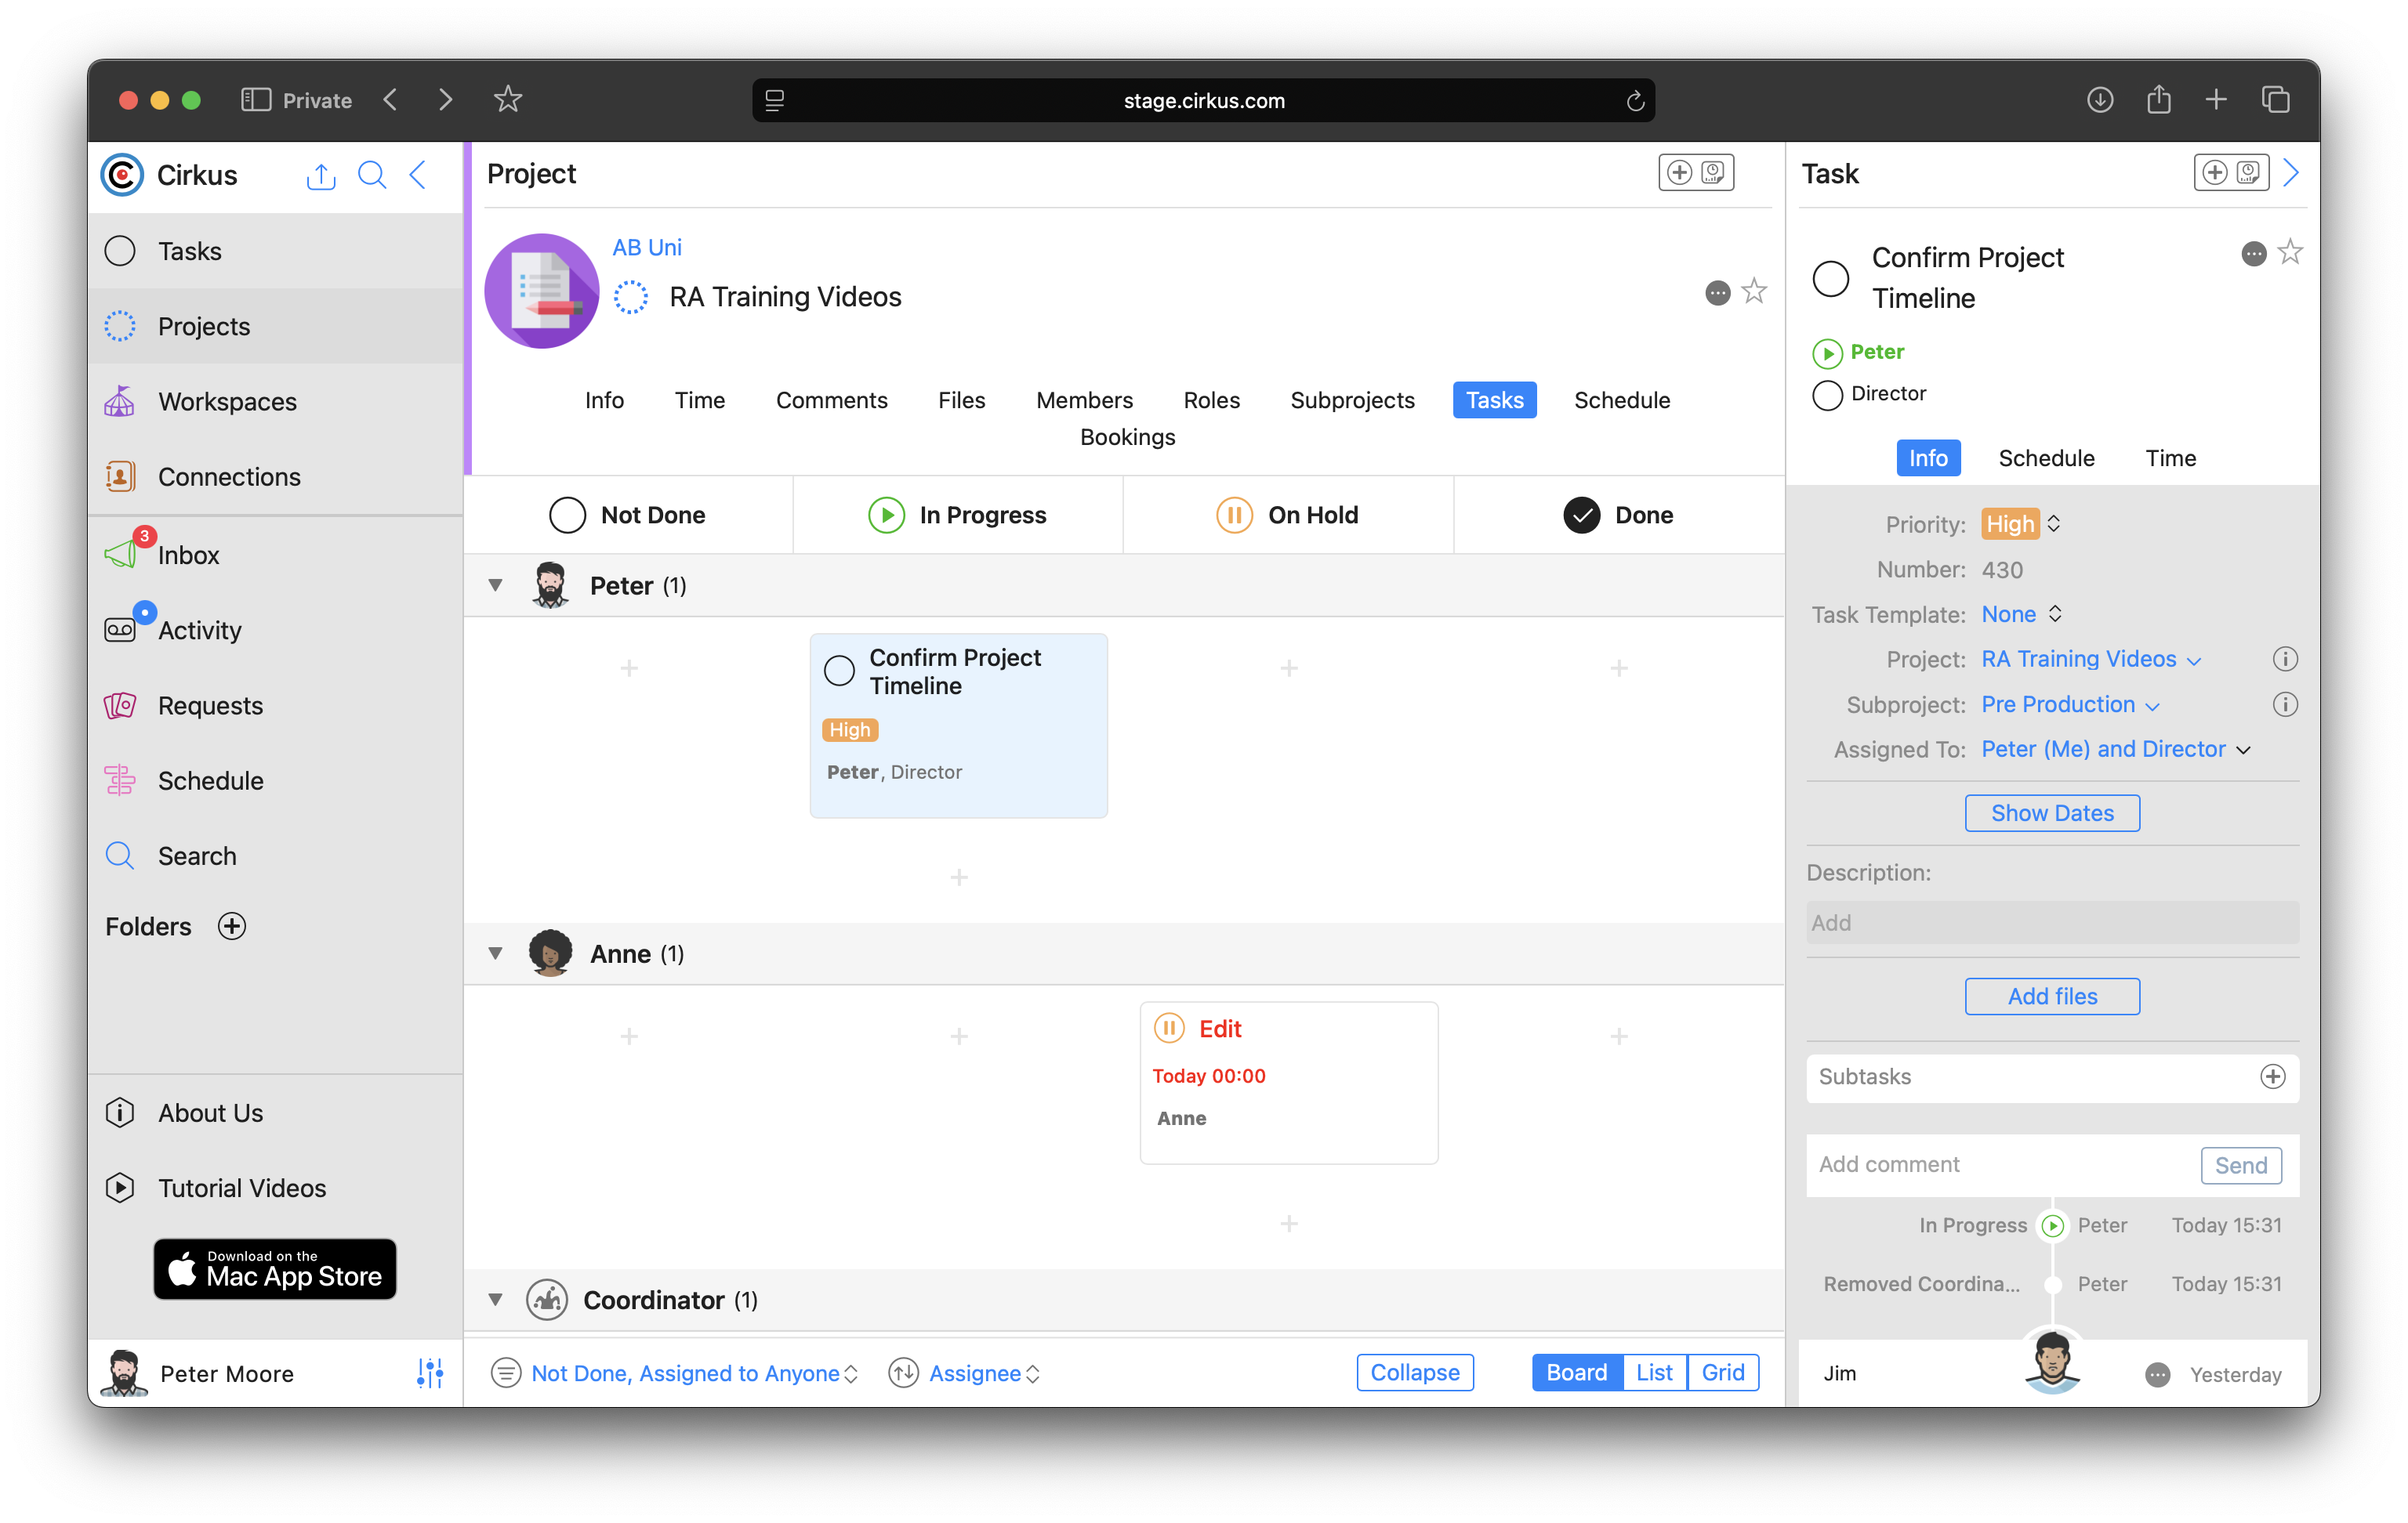Viewport: 2408px width, 1523px height.
Task: Click the Workspaces tent icon
Action: point(120,402)
